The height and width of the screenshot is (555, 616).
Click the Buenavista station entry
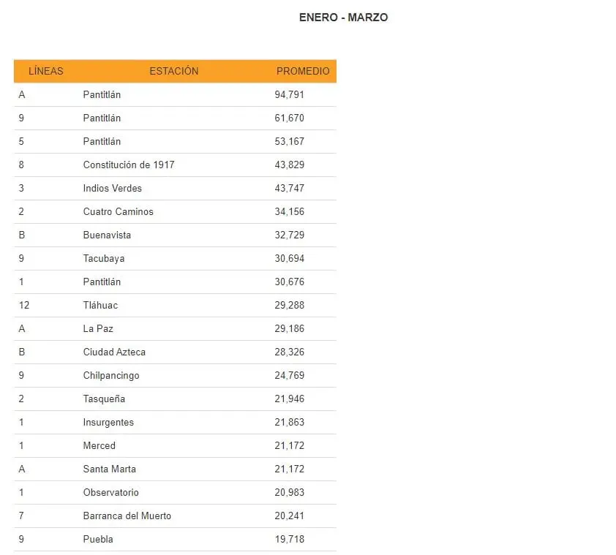(x=107, y=235)
